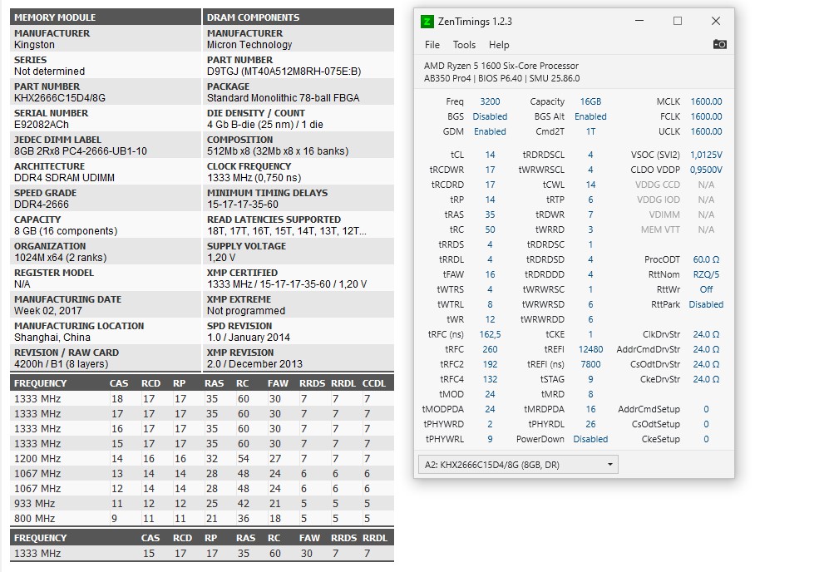Click the GDM value Enabled
The width and height of the screenshot is (819, 572).
click(490, 131)
